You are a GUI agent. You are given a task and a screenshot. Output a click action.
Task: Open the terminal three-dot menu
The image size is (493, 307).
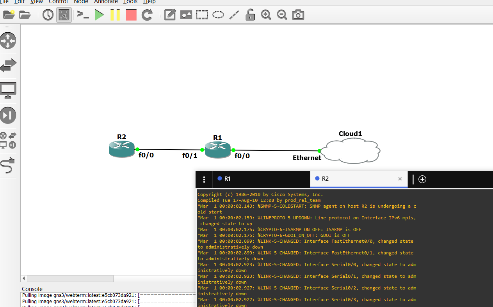204,179
